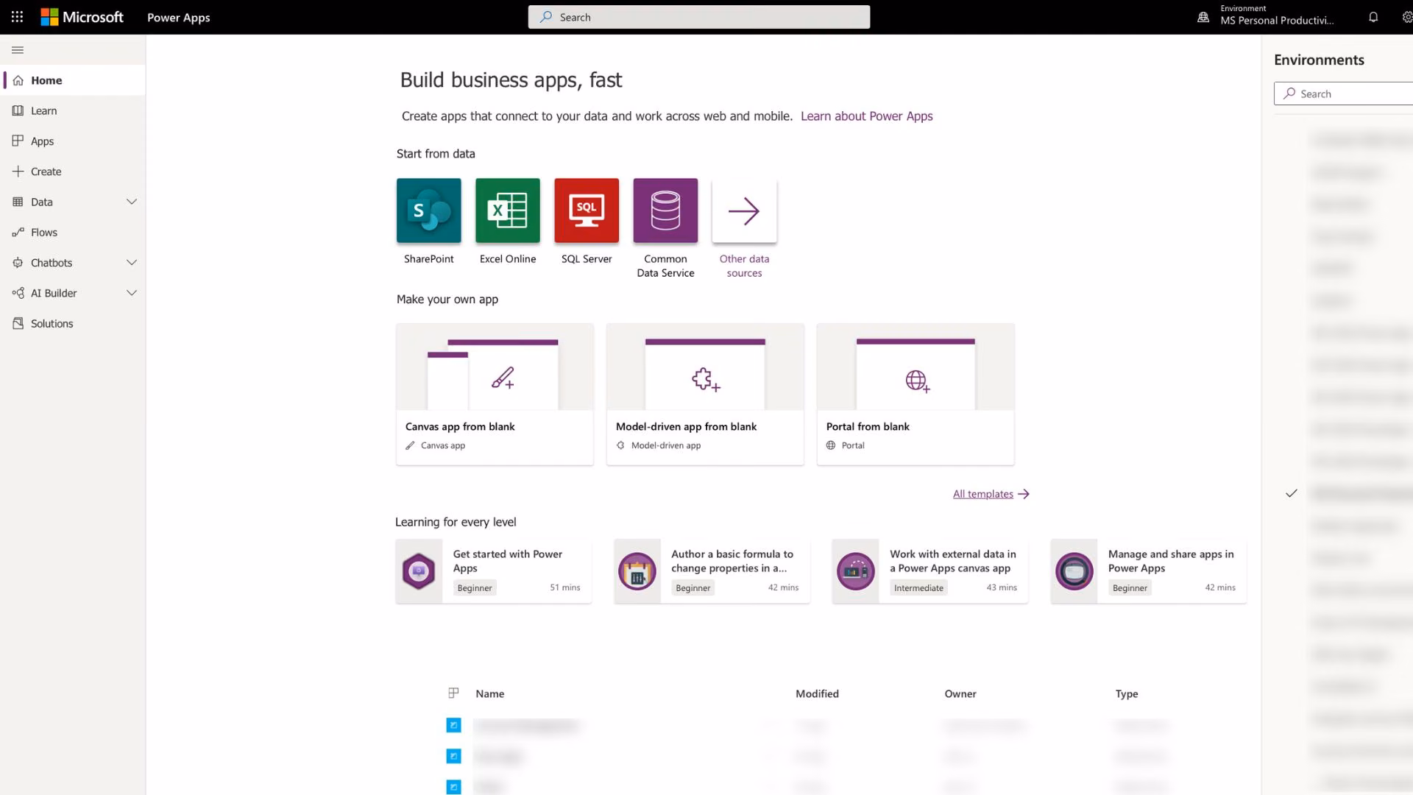The width and height of the screenshot is (1413, 795).
Task: Open Flows in the sidebar
Action: (x=73, y=232)
